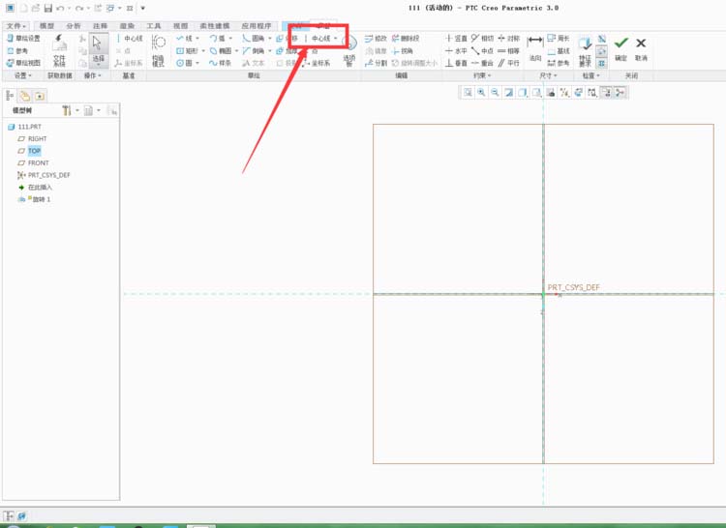The height and width of the screenshot is (528, 726).
Task: Open the 文件 menu
Action: [16, 26]
